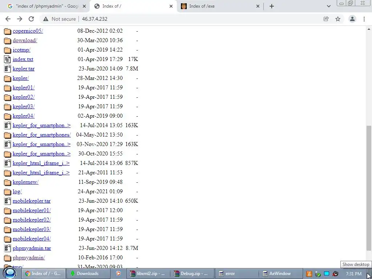
Task: Open Chrome three-dot menu
Action: [x=364, y=19]
